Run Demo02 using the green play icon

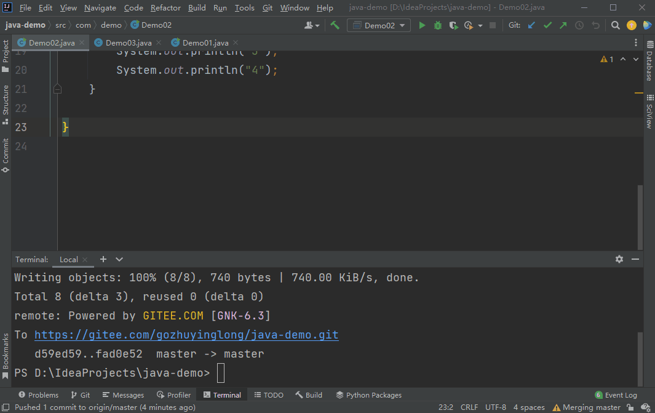pos(422,25)
